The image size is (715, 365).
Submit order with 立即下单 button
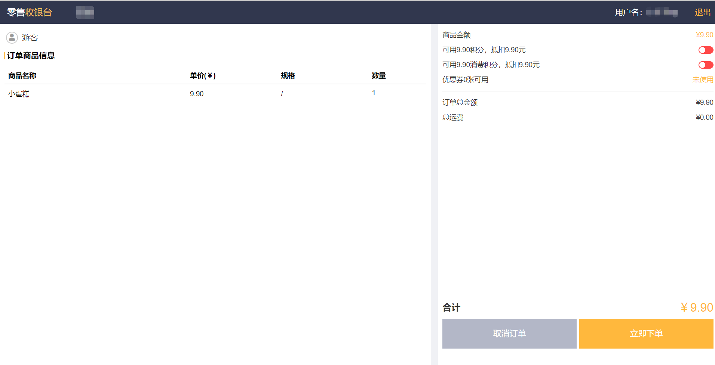tap(646, 334)
